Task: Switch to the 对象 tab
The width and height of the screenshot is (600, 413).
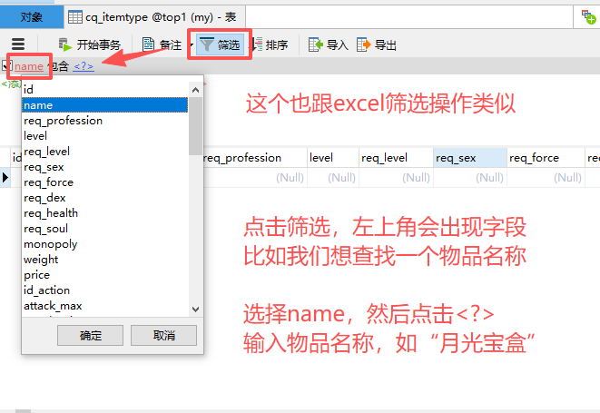Action: (32, 17)
